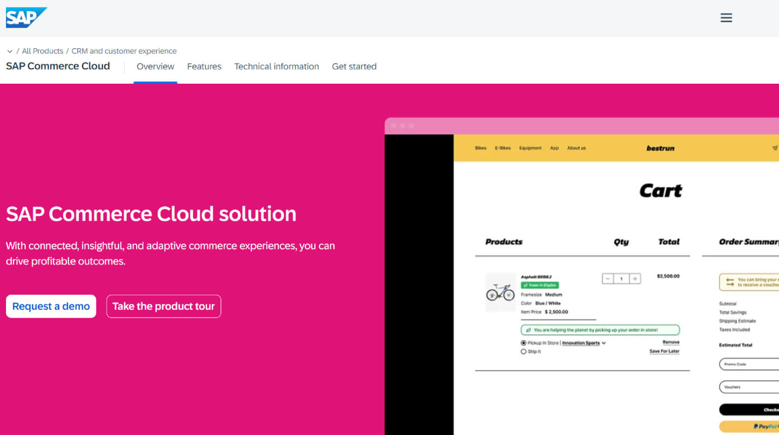
Task: Click Equipment in the demo menu
Action: (530, 148)
